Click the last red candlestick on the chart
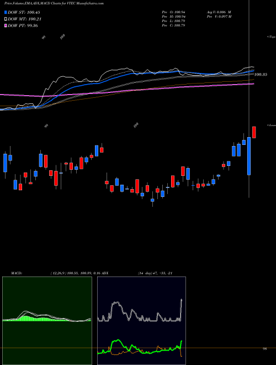Viewport: 276px width, 365px height. click(254, 133)
